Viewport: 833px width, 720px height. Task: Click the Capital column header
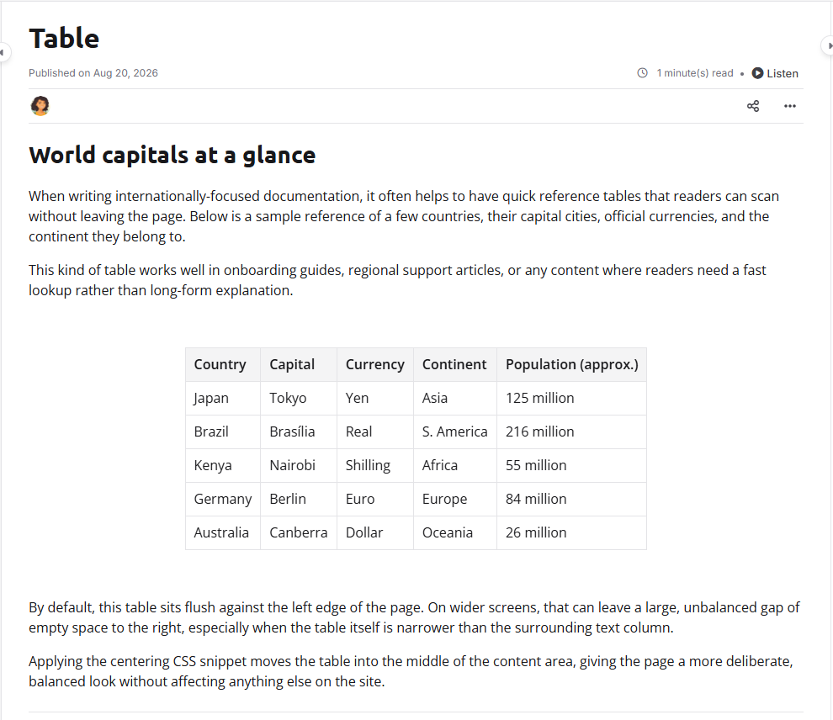coord(299,365)
